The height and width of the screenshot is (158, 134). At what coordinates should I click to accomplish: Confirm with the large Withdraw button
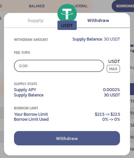click(x=67, y=138)
